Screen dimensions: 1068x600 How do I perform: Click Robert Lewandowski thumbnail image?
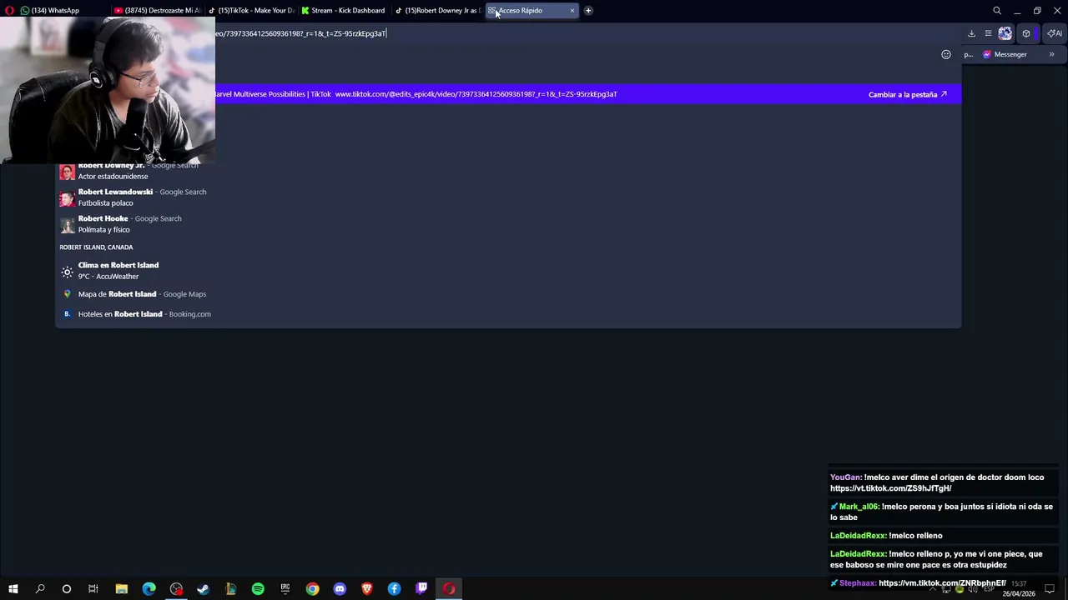pyautogui.click(x=67, y=198)
